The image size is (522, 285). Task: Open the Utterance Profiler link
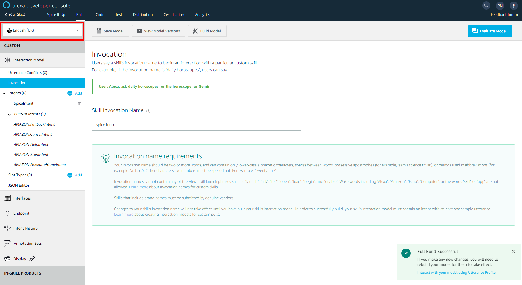[x=457, y=272]
